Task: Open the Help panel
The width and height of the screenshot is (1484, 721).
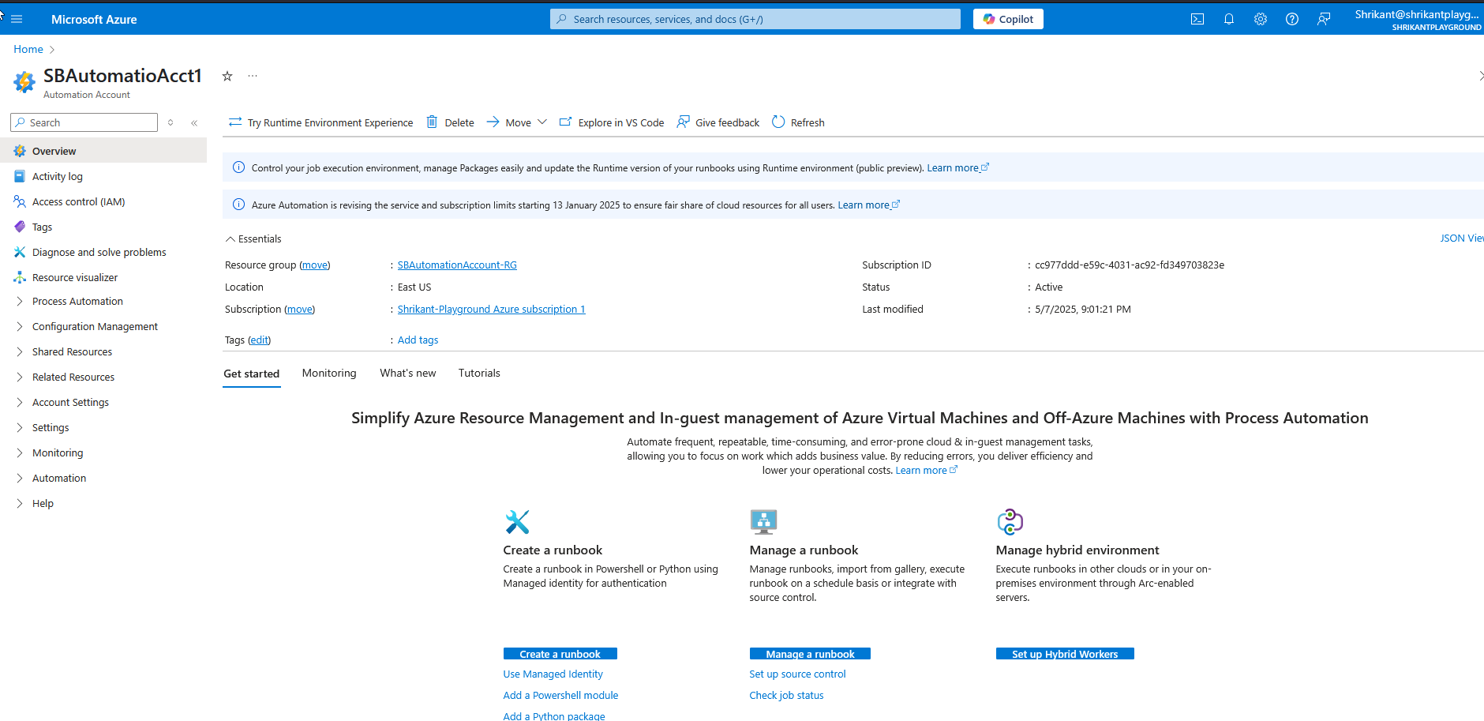Action: point(1292,18)
